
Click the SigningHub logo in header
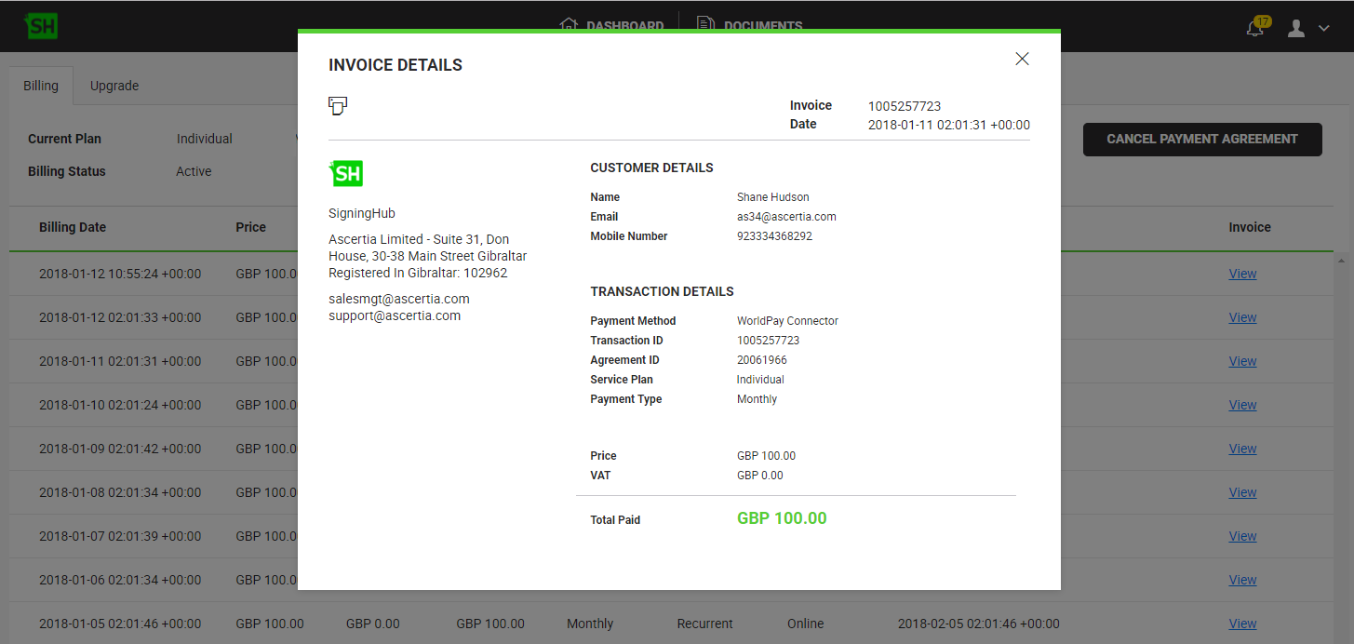click(42, 26)
